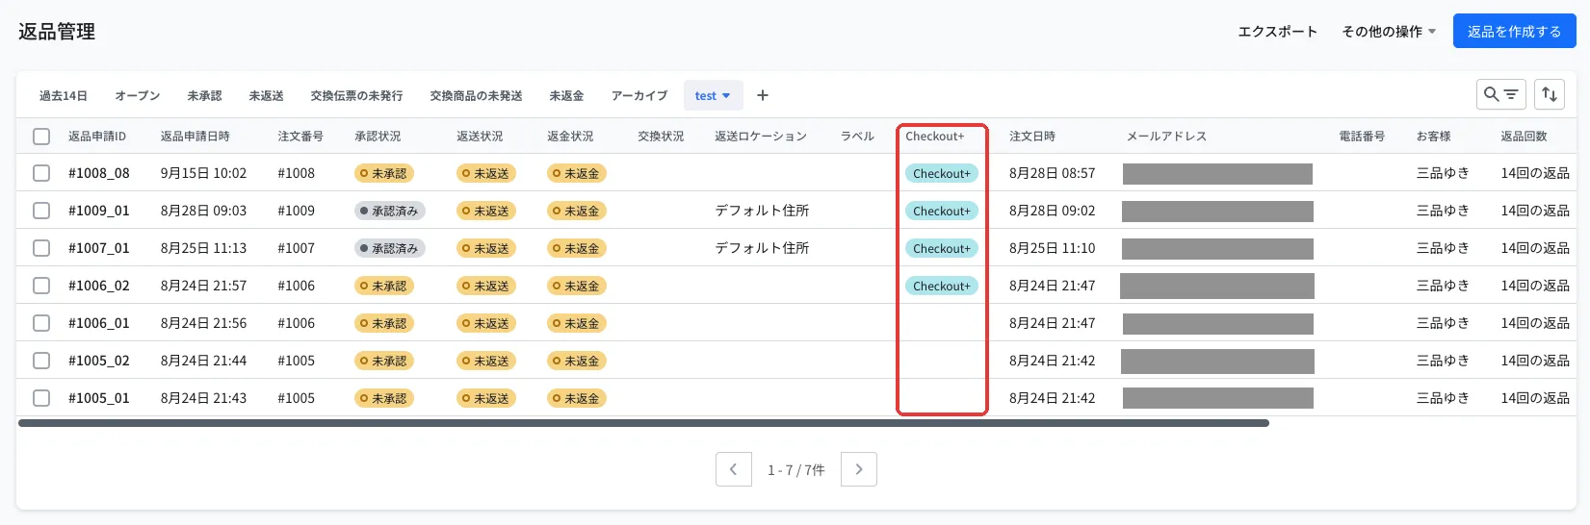Image resolution: width=1590 pixels, height=525 pixels.
Task: Click the 返品を作成する button
Action: click(1514, 32)
